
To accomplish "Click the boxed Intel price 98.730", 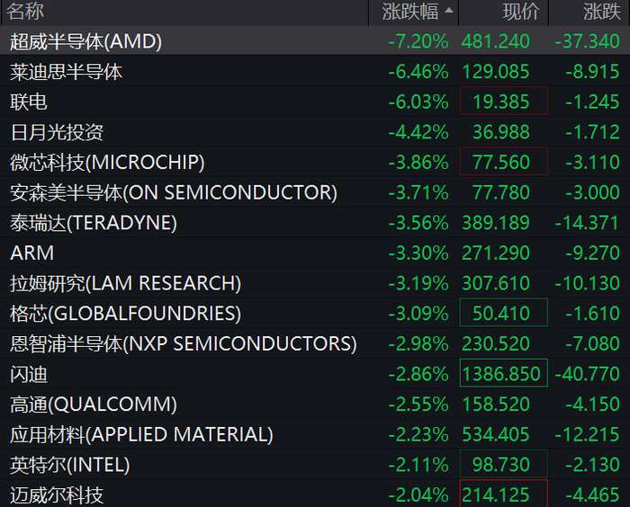I will pos(504,464).
